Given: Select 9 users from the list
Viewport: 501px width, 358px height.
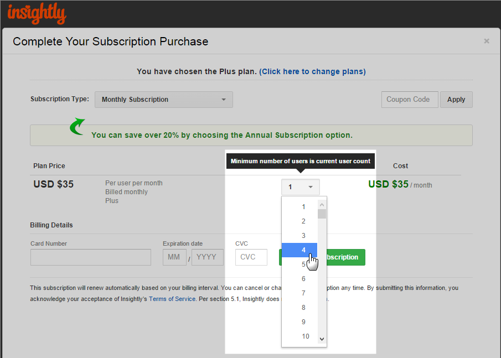Looking at the screenshot, I should pos(299,322).
